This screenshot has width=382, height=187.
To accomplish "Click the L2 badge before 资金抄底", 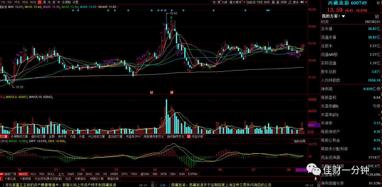I will (x=189, y=136).
